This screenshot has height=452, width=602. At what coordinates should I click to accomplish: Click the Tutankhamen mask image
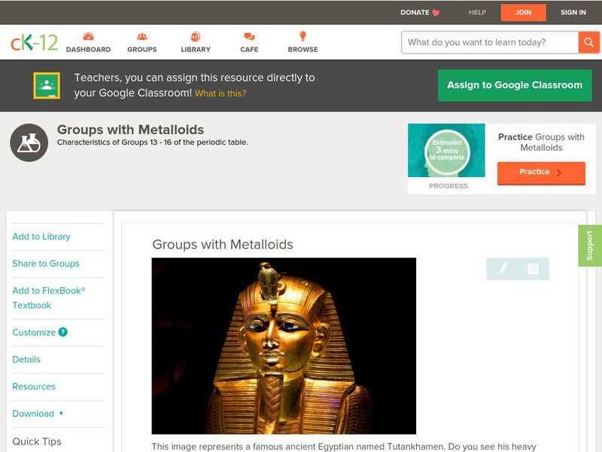point(284,346)
